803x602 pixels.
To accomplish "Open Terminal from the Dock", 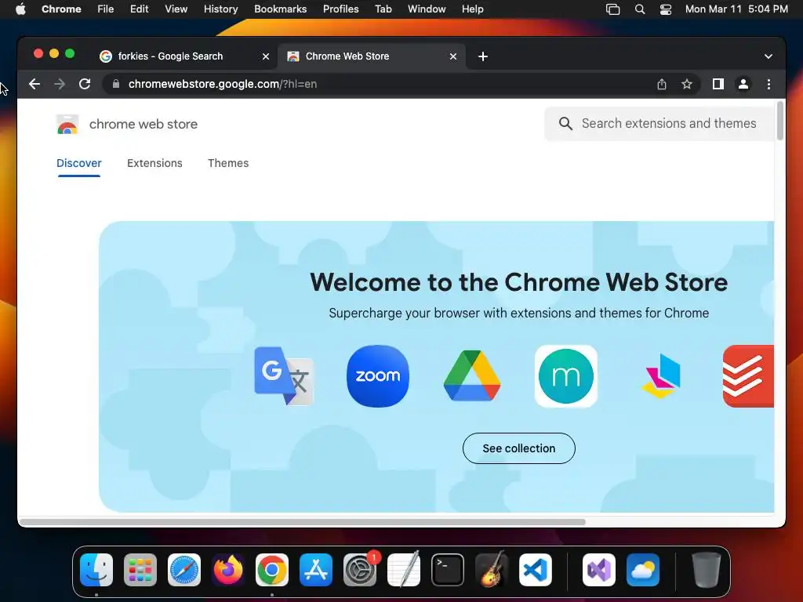I will [448, 570].
